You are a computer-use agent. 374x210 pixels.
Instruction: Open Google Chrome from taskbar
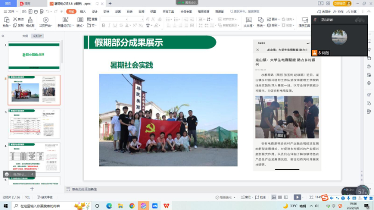click(132, 206)
